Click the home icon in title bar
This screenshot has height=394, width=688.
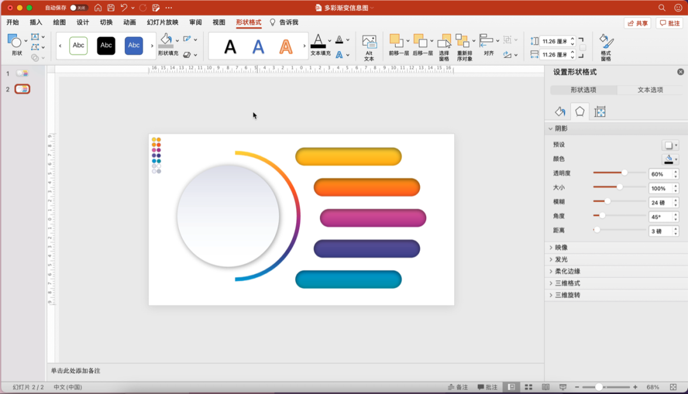pos(98,8)
